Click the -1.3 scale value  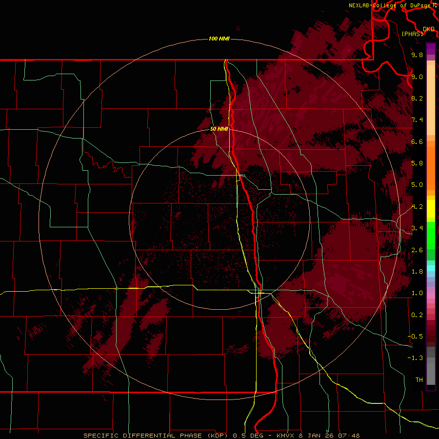point(416,358)
